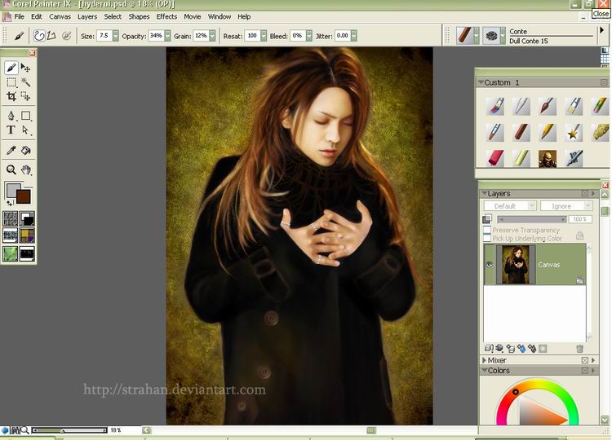Select the Brush tool in the toolbox
The image size is (612, 440).
coord(11,68)
